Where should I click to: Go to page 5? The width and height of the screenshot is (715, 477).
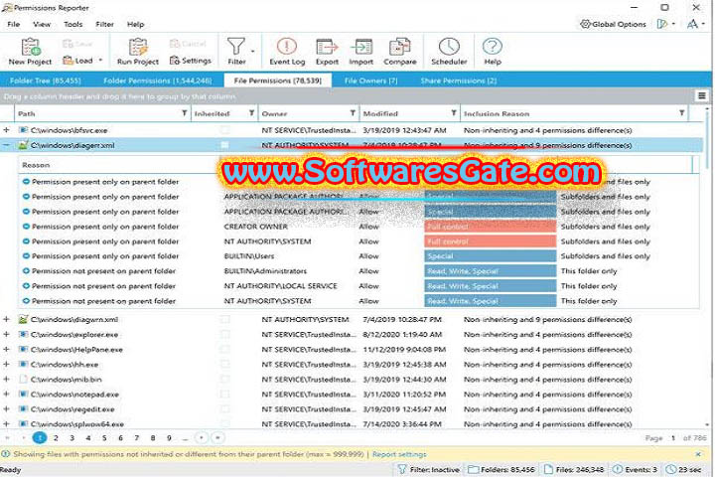[x=104, y=438]
